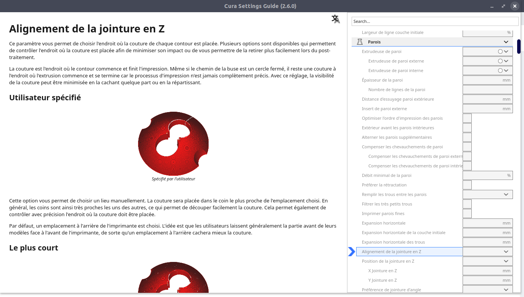
Task: Check the Compenser chevauchements de paroi intérieure box
Action: point(467,166)
